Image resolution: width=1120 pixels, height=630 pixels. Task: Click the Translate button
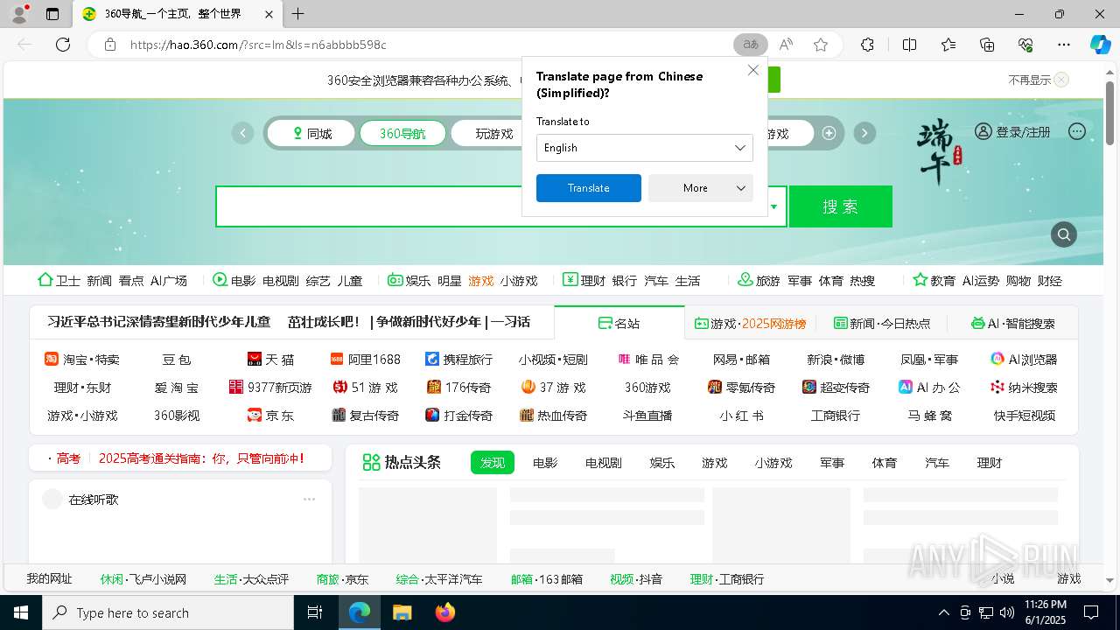pos(589,188)
